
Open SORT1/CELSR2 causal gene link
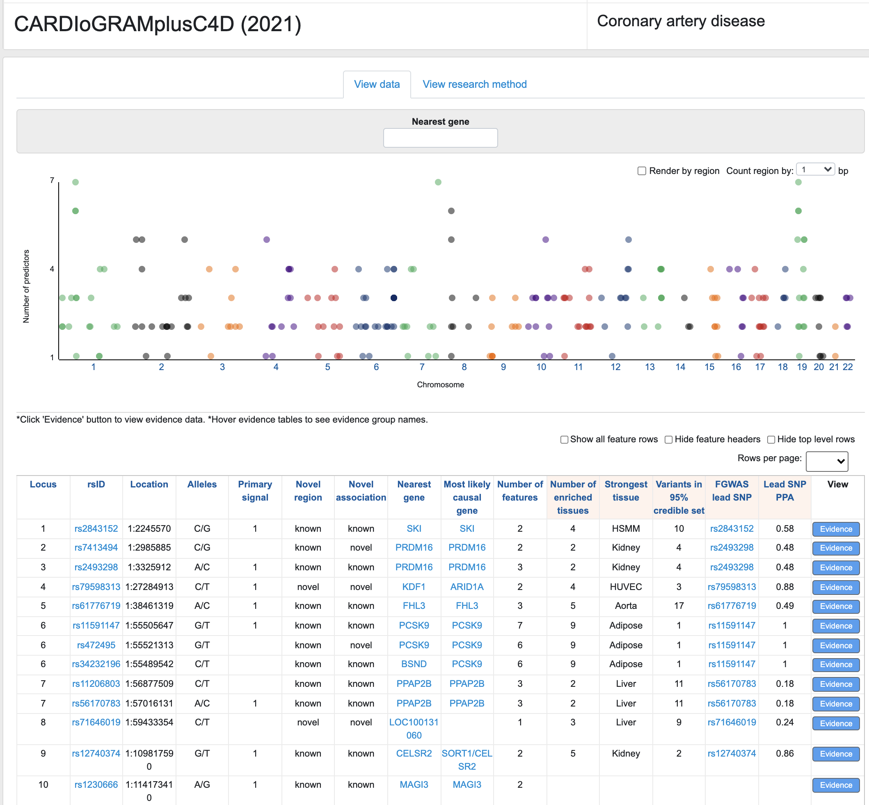point(467,760)
